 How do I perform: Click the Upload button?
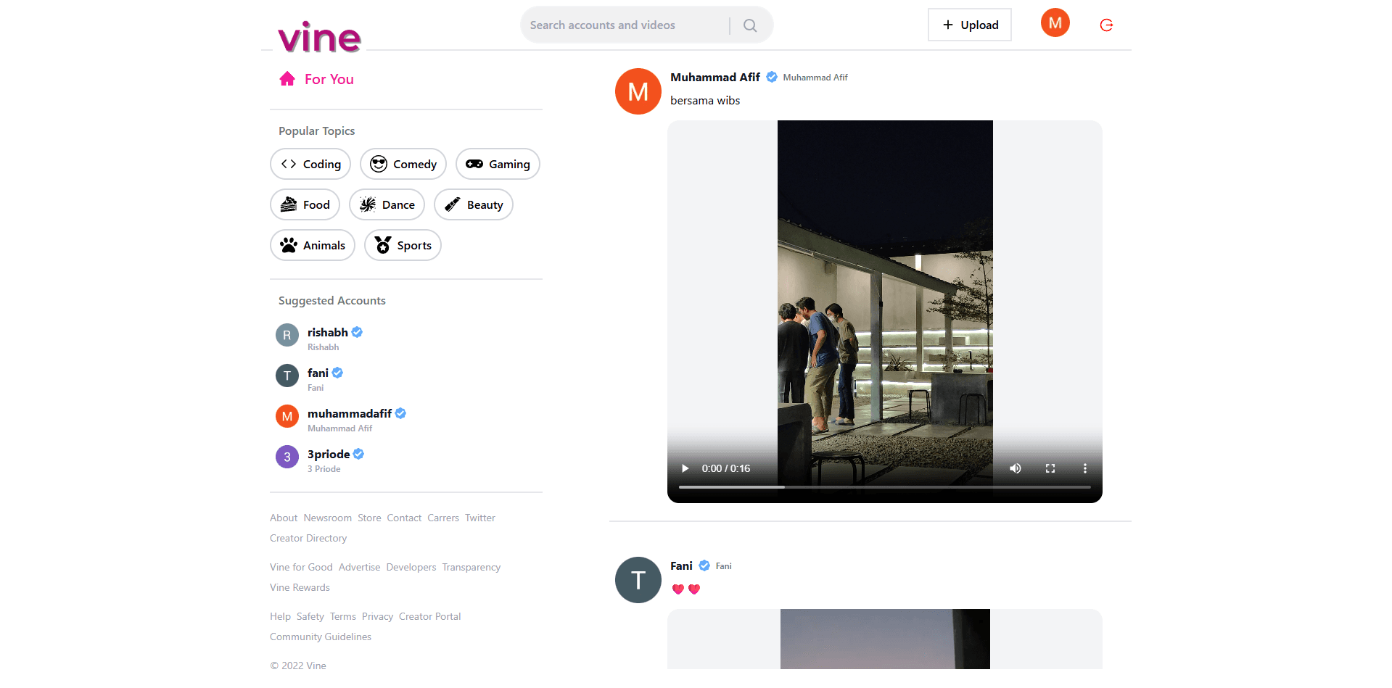969,24
